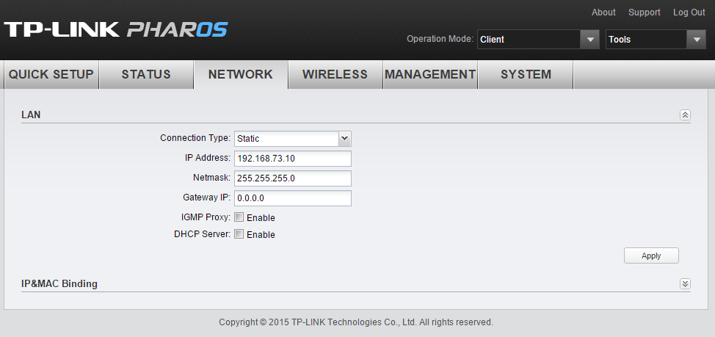
Task: Open the Connection Type Static combo box
Action: click(293, 139)
